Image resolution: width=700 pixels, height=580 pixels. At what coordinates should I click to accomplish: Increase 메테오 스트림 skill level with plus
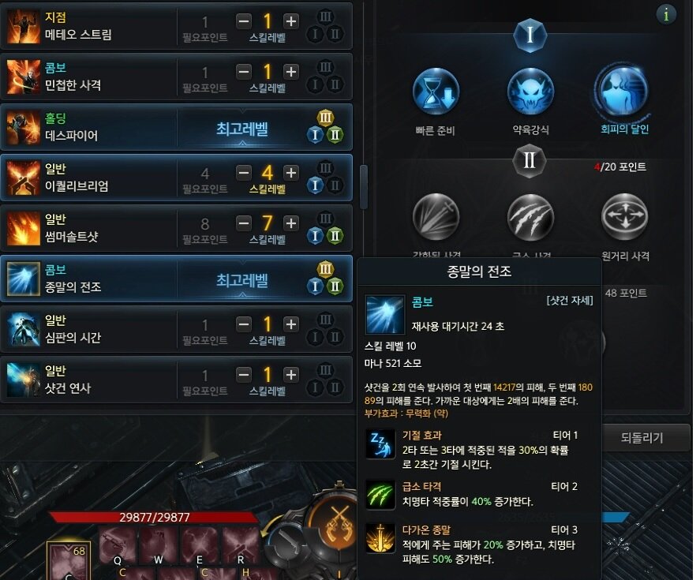click(291, 21)
